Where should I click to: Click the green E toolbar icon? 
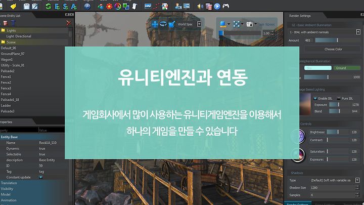pos(57,7)
